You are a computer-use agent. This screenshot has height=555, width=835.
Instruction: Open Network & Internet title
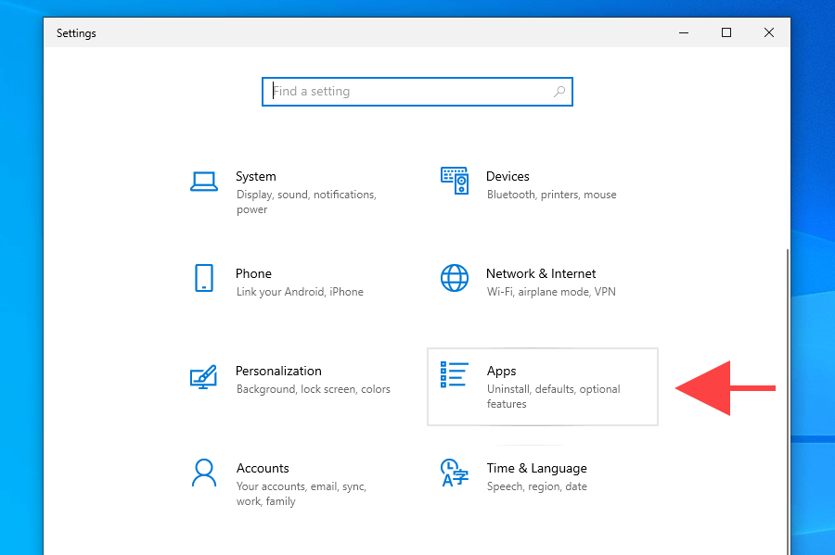(541, 273)
